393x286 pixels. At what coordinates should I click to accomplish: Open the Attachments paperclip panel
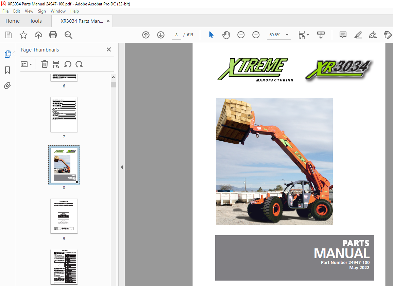7,86
